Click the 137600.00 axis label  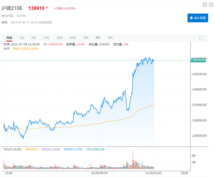[x=199, y=105]
